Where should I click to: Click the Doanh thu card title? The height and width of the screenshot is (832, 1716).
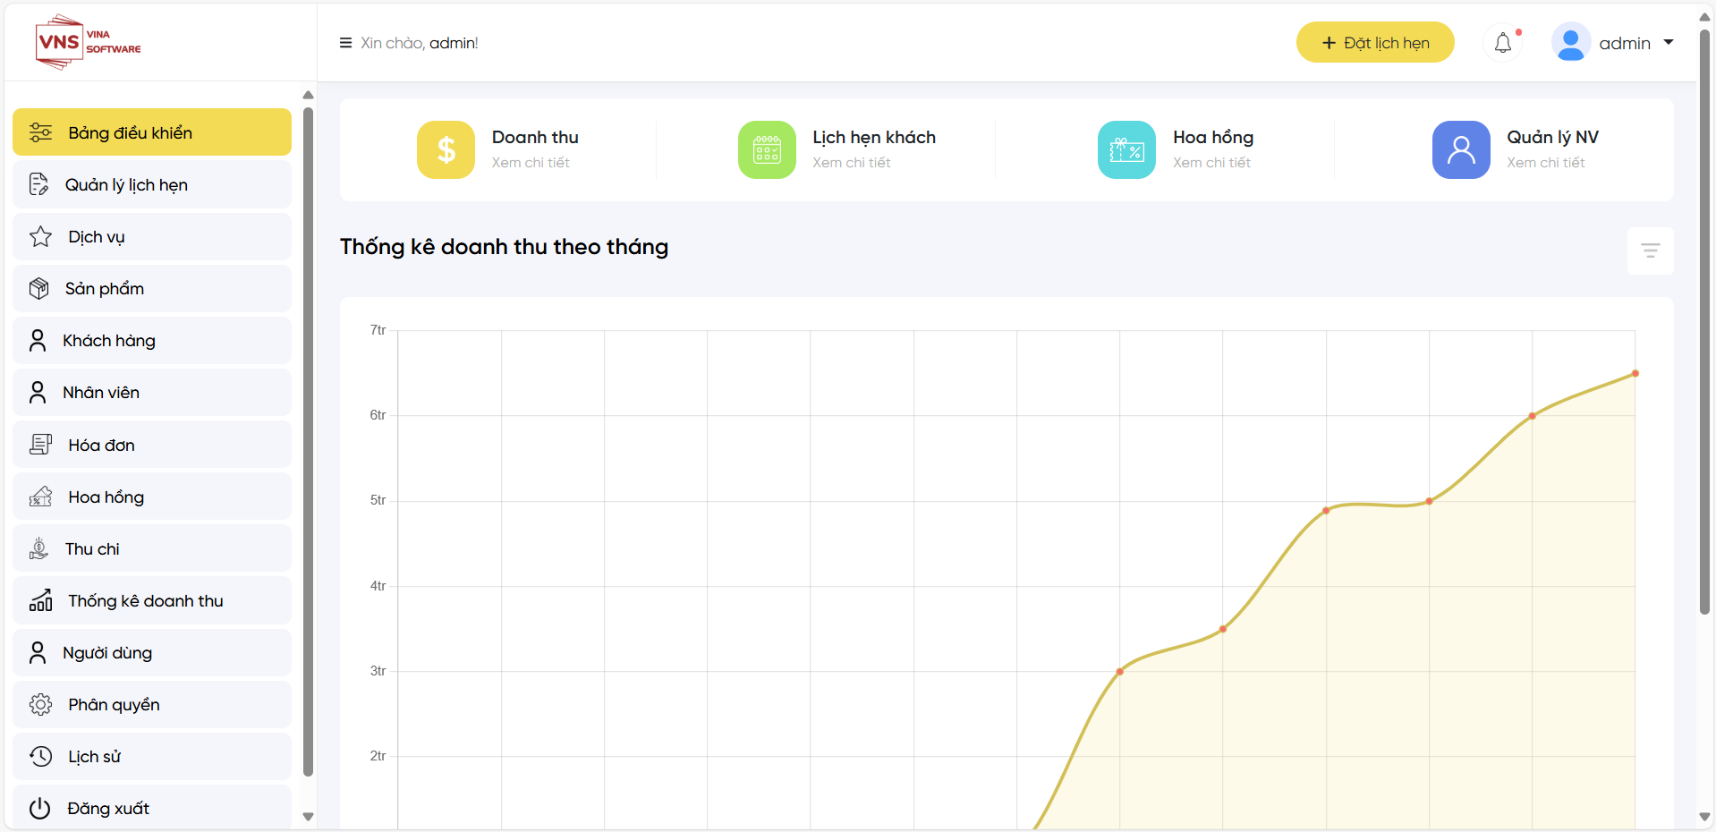[x=535, y=137]
